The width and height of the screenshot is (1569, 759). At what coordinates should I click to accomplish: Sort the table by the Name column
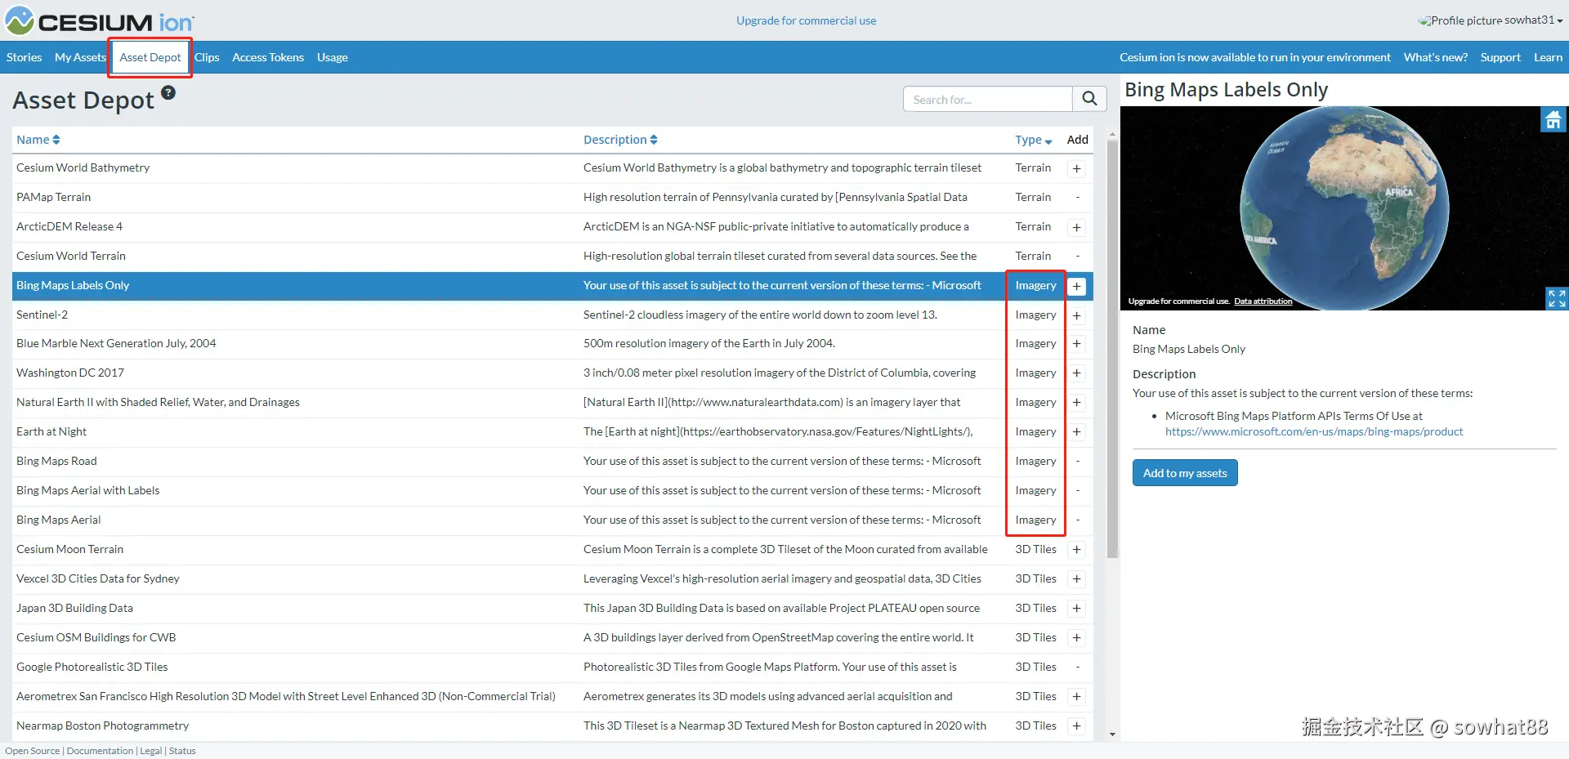[38, 140]
